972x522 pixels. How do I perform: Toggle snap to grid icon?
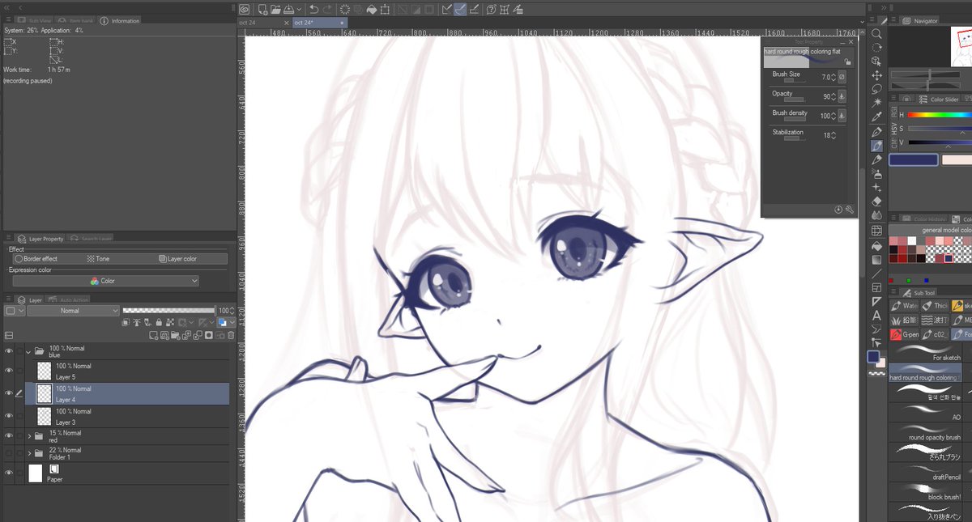pos(473,10)
